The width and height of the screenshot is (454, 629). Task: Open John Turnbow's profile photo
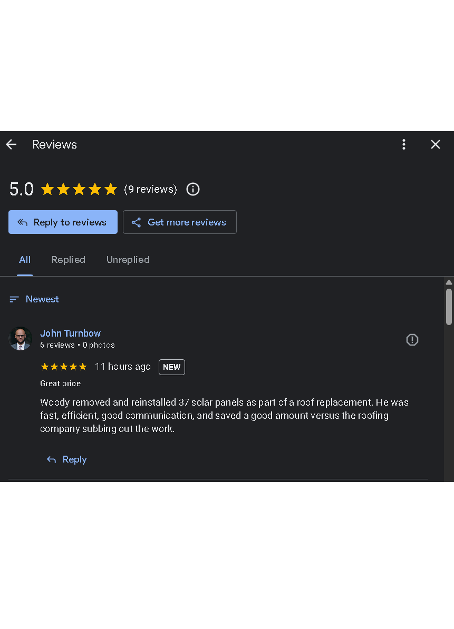point(21,339)
